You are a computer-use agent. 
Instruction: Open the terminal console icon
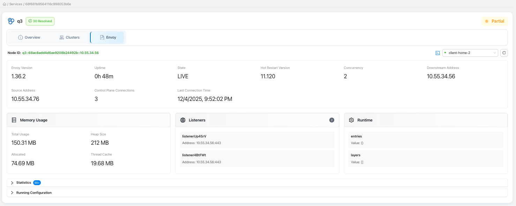[438, 53]
